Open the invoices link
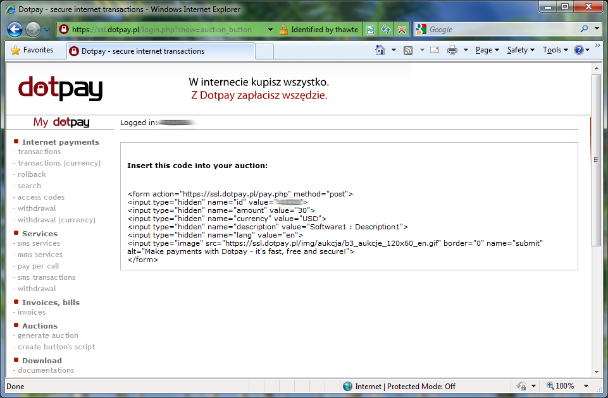 coord(32,312)
